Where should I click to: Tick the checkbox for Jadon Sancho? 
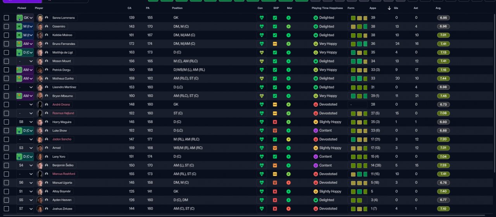pyautogui.click(x=6, y=139)
